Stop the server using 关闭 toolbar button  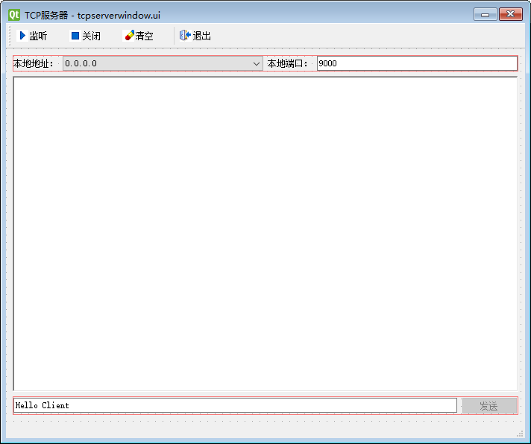85,36
